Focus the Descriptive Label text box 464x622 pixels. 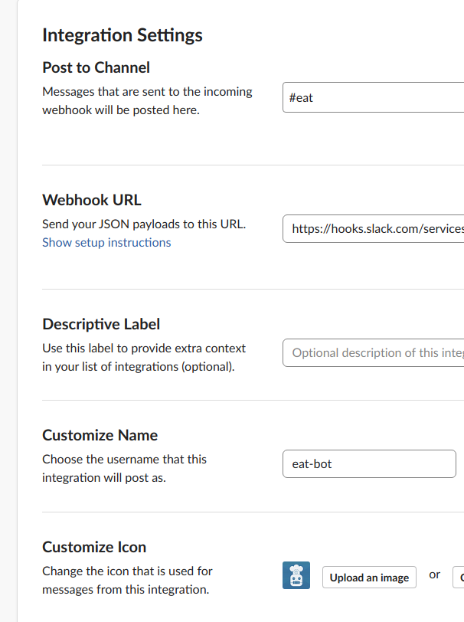[x=373, y=353]
